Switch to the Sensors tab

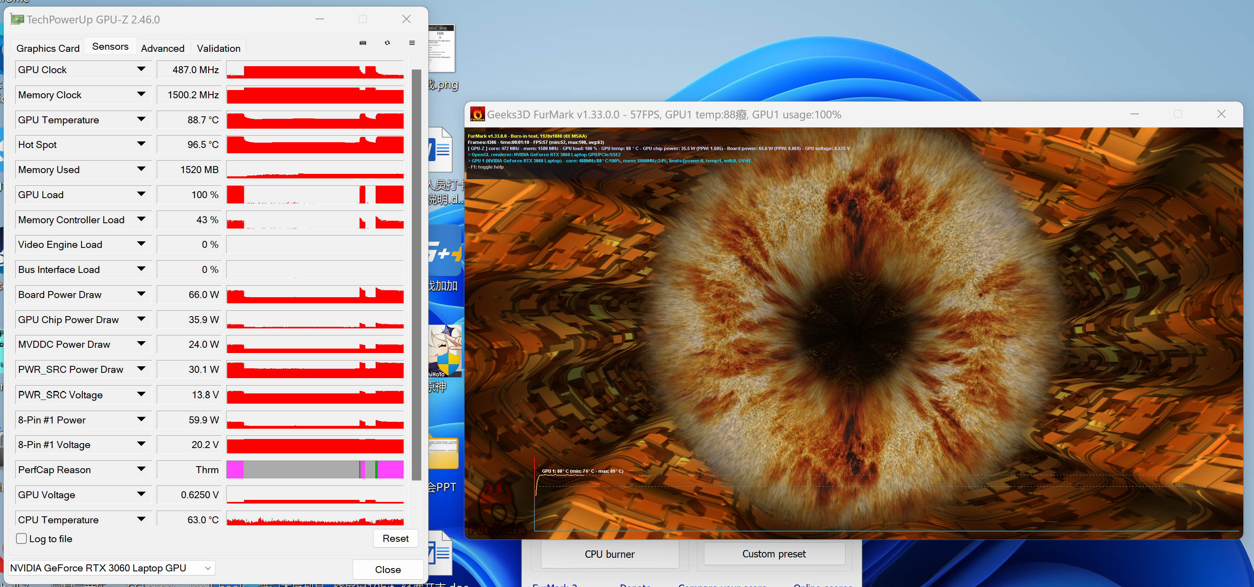[x=111, y=47]
